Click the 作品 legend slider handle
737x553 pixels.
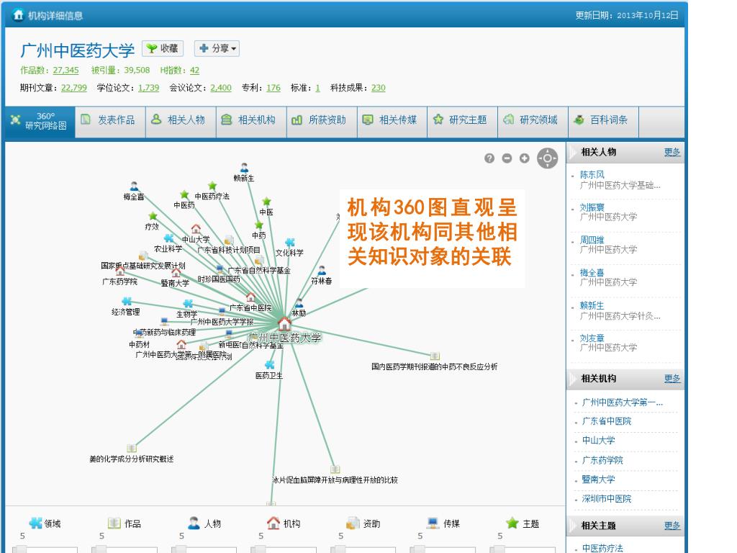99,549
